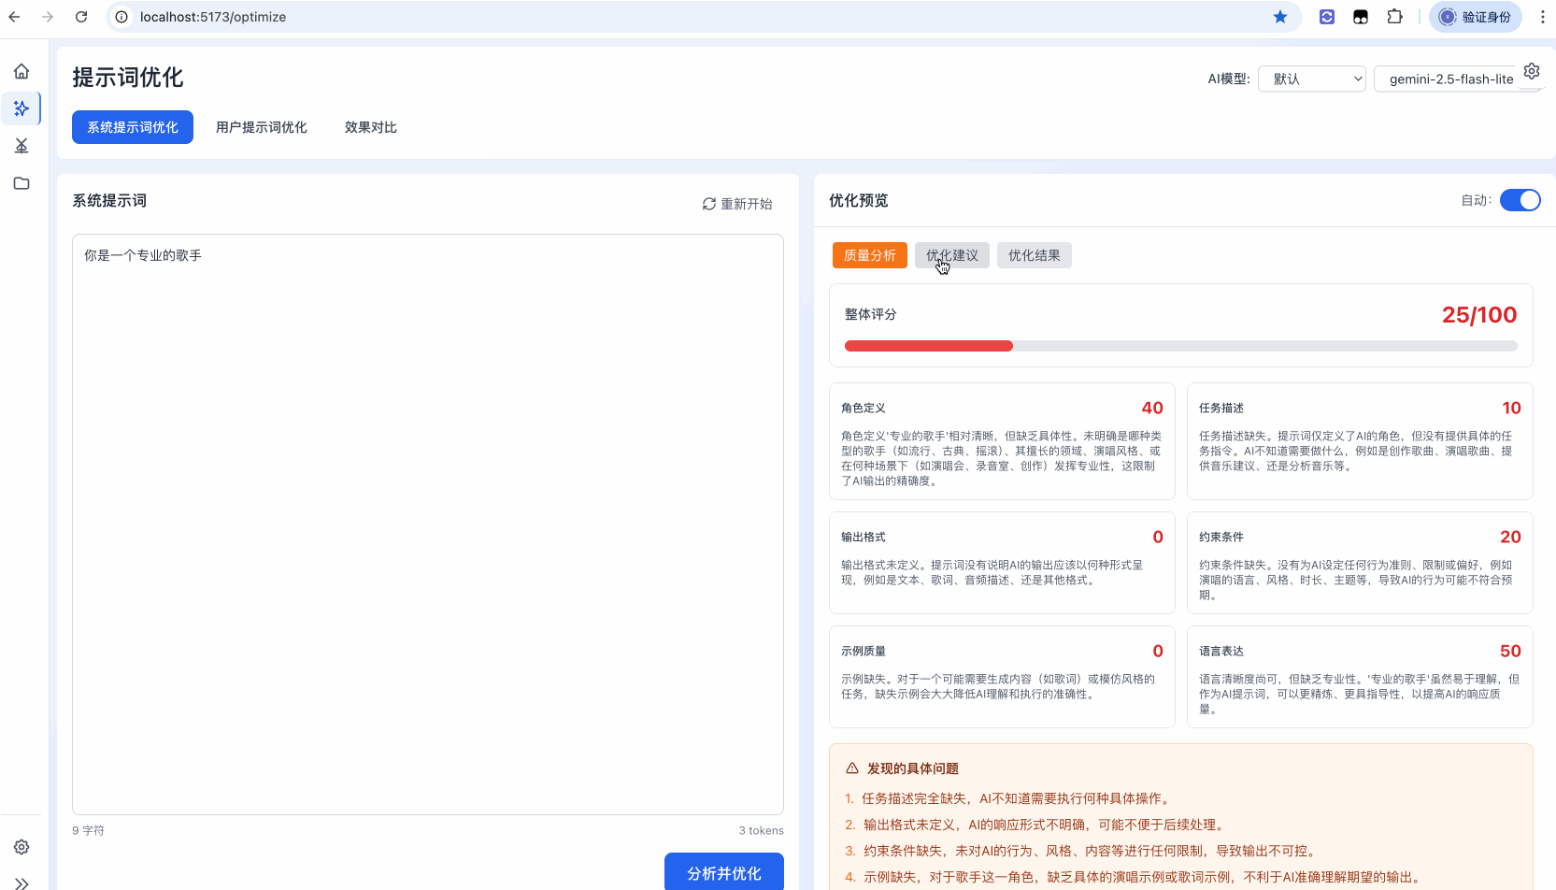Open the test tool icon in the sidebar
Viewport: 1556px width, 890px height.
(x=21, y=145)
